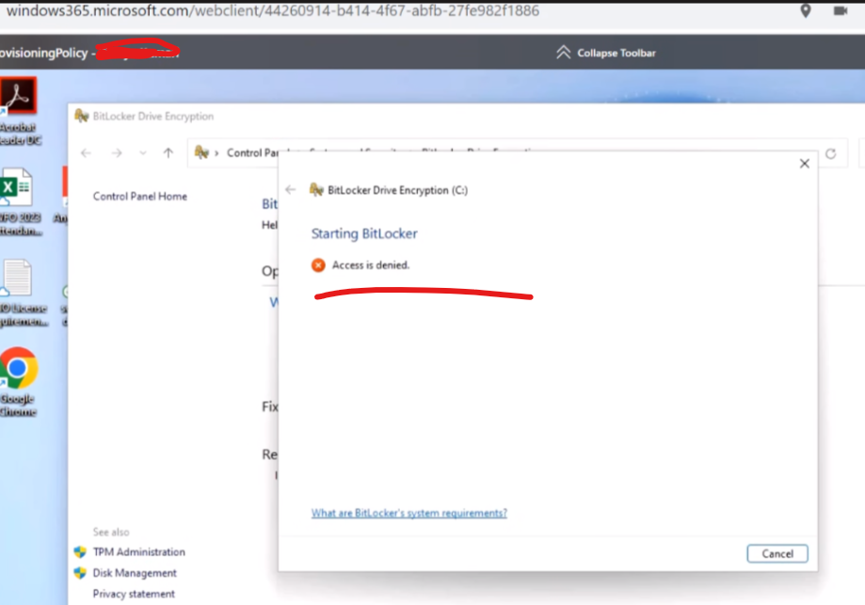Click the camera icon in the browser toolbar
865x605 pixels.
pos(841,10)
